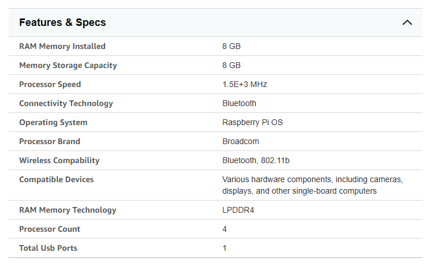Click the Processor Count label

50,229
